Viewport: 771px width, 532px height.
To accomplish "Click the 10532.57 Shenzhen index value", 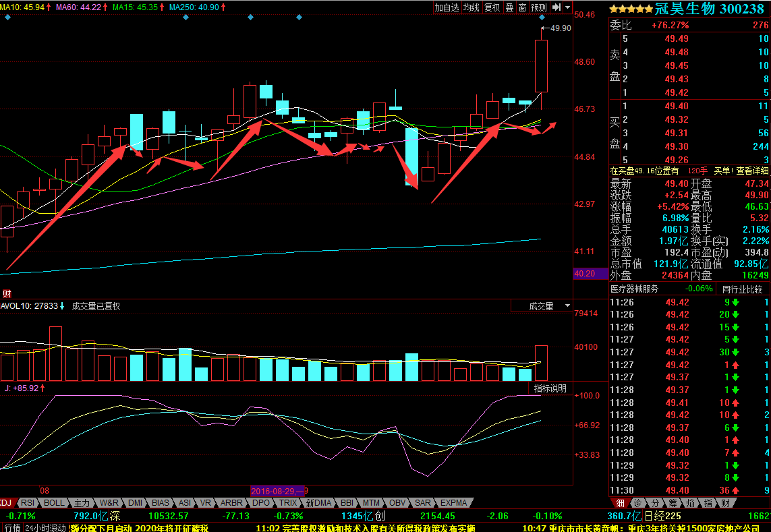I will point(168,516).
